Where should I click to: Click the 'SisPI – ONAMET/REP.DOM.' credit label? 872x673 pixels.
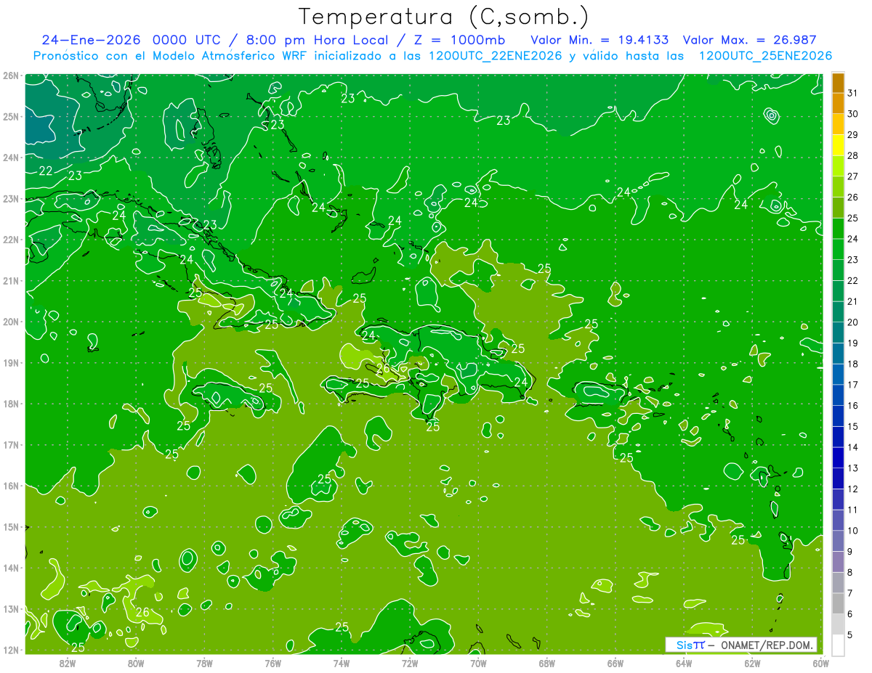coord(741,645)
